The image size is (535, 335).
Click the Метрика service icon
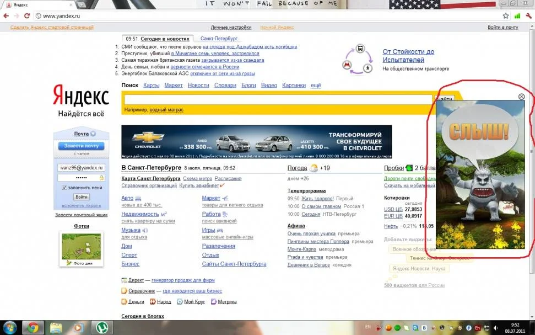pos(214,301)
